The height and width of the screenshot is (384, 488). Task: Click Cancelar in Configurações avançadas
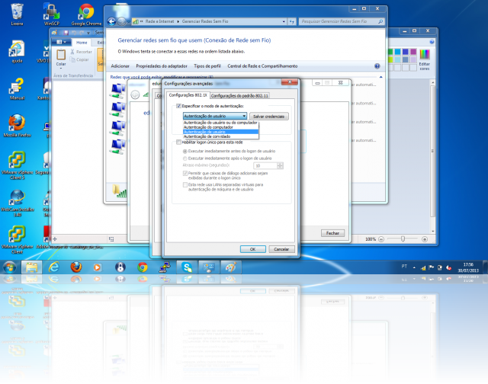coord(281,249)
